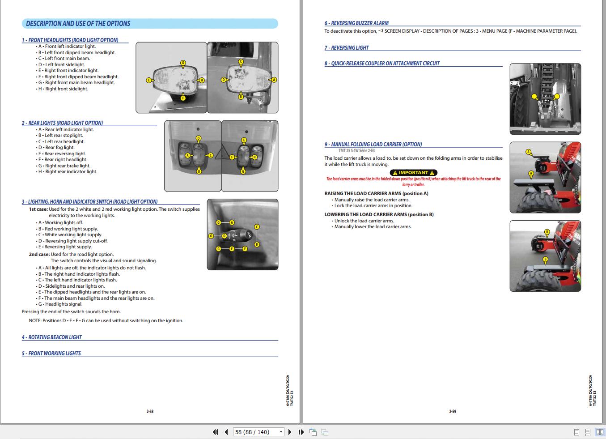The width and height of the screenshot is (606, 439).
Task: Go to the first page
Action: (215, 432)
